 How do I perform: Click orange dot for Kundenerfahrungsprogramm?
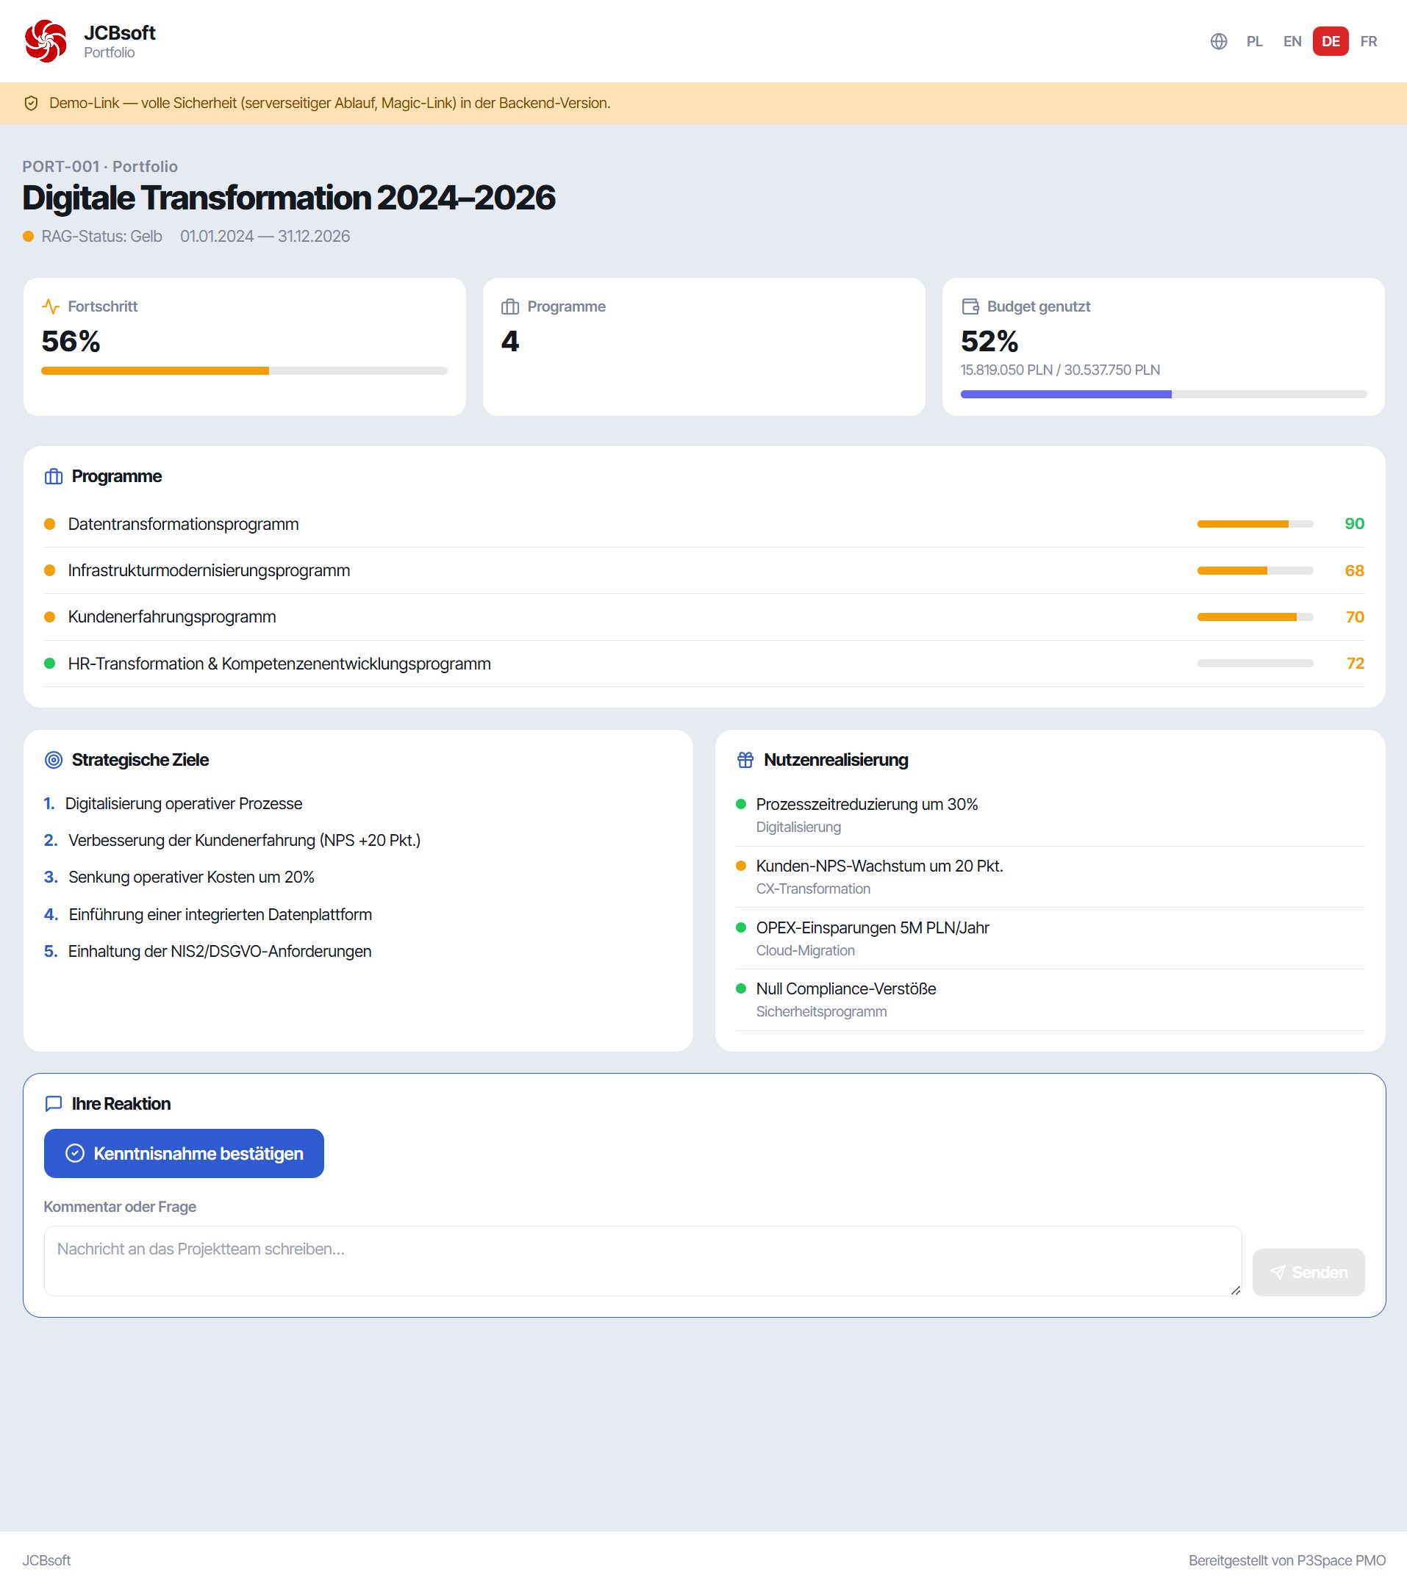coord(49,617)
